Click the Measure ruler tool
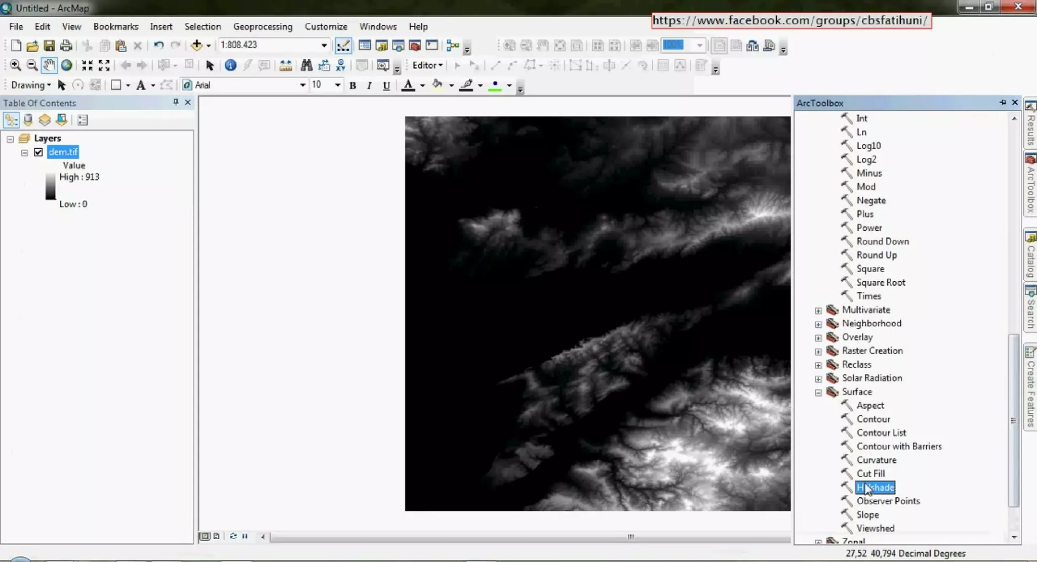Screen dimensions: 1037x562 click(x=286, y=65)
